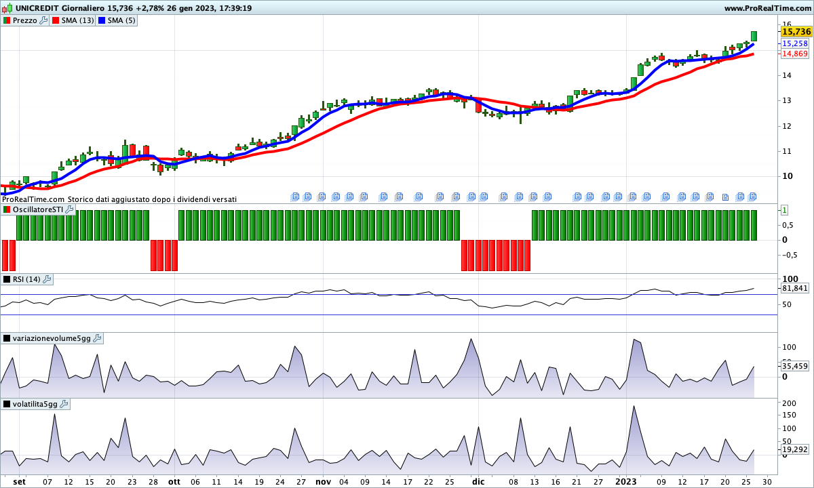Click the red-green Prezzo color icon
Viewport: 814px width, 488px height.
pyautogui.click(x=7, y=20)
